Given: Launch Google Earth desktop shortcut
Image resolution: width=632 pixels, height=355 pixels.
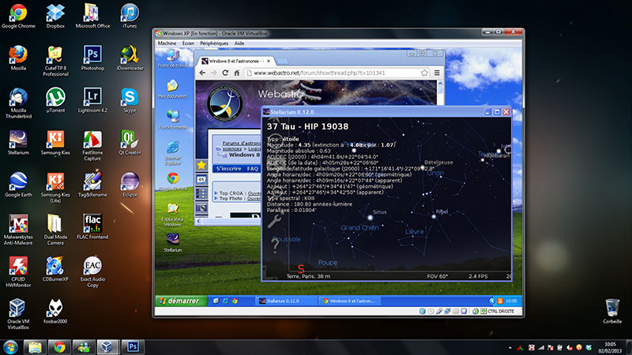Looking at the screenshot, I should [18, 185].
